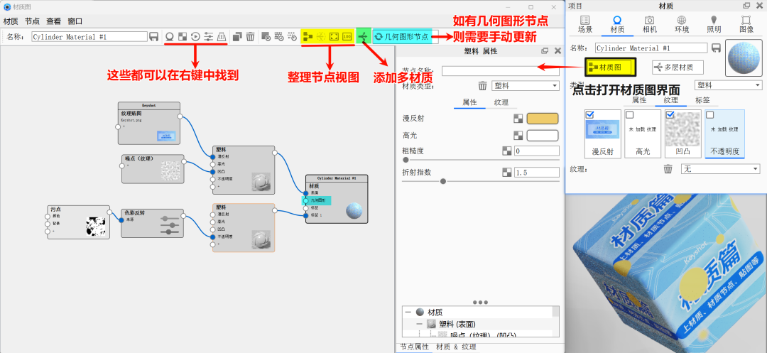Open 类型 dropdown in project panel
This screenshot has width=767, height=353.
[728, 85]
